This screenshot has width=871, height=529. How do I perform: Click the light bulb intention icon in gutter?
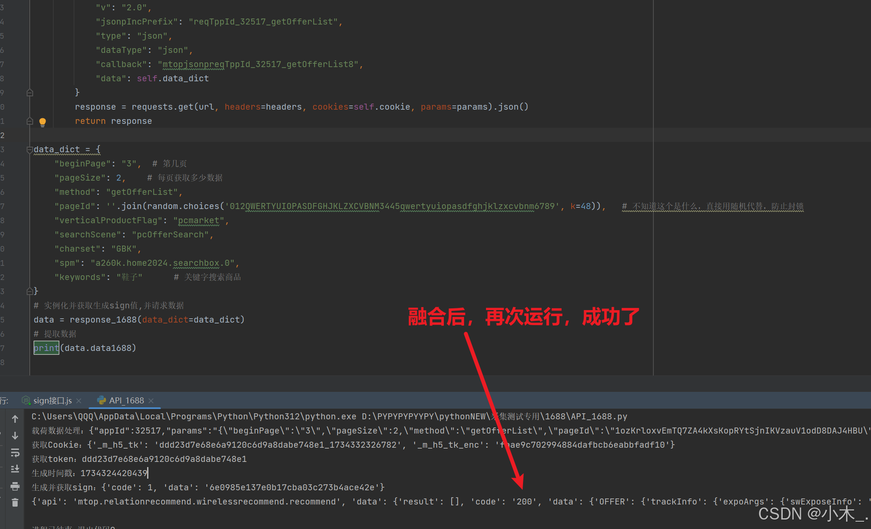point(43,122)
